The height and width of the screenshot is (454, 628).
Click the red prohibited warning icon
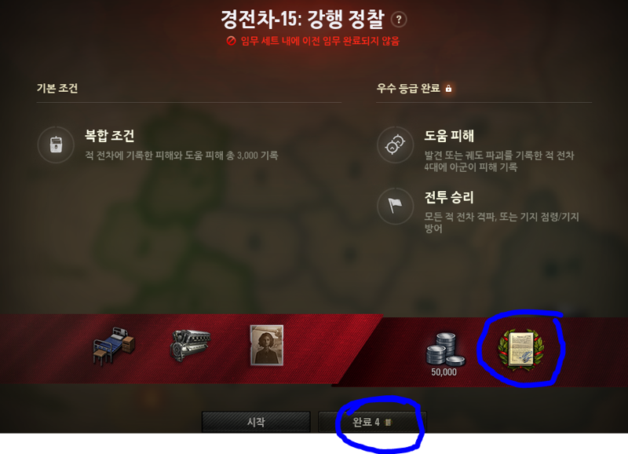click(x=231, y=41)
